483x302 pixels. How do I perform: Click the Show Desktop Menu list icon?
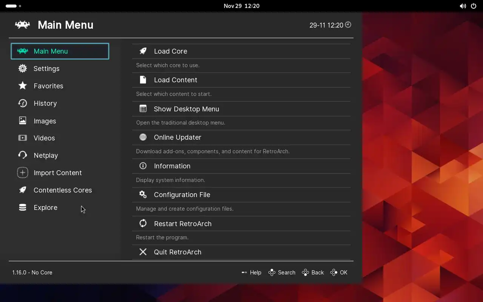pos(143,109)
